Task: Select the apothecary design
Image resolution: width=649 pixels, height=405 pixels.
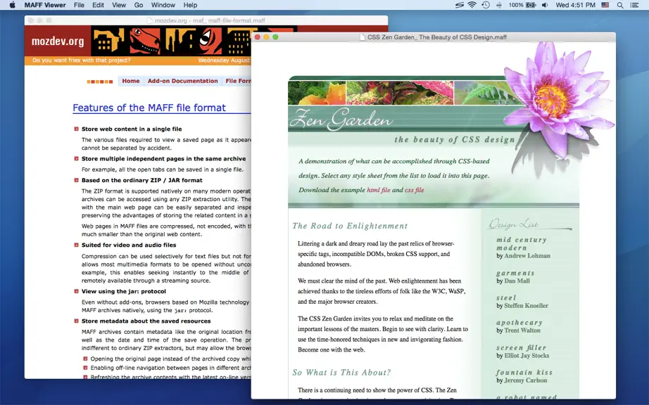Action: pos(519,323)
